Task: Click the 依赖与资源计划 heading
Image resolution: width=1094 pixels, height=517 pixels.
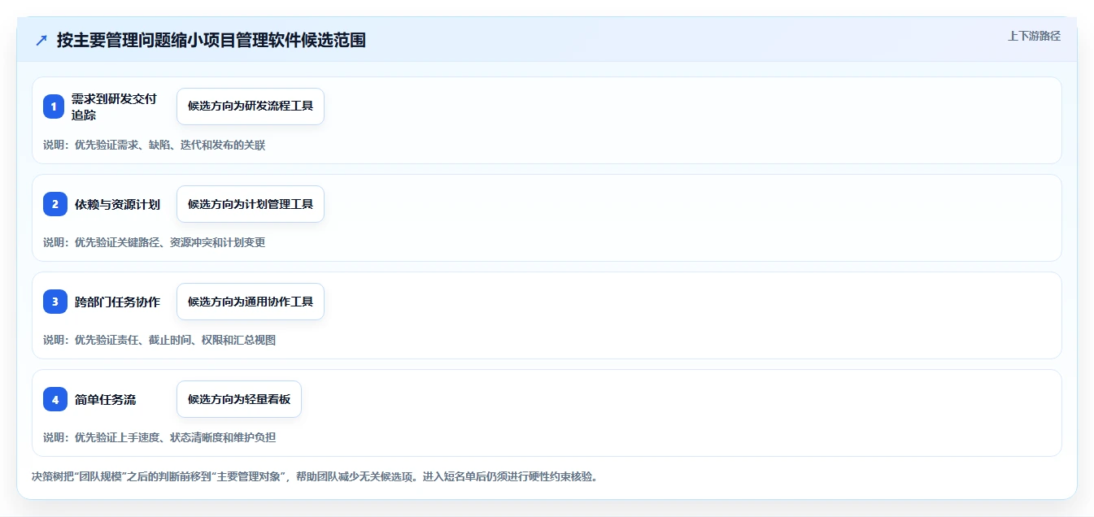Action: [117, 204]
